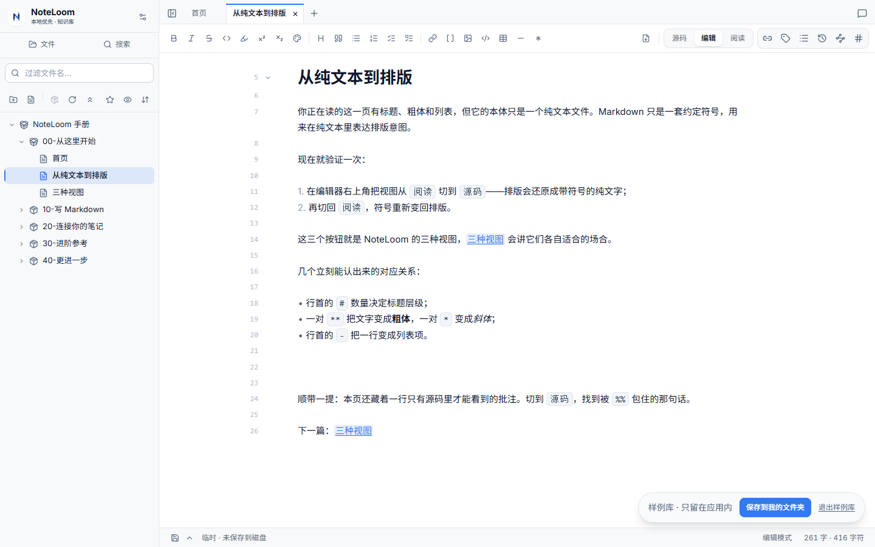875x547 pixels.
Task: Toggle the eye visibility icon in sidebar
Action: (x=128, y=100)
